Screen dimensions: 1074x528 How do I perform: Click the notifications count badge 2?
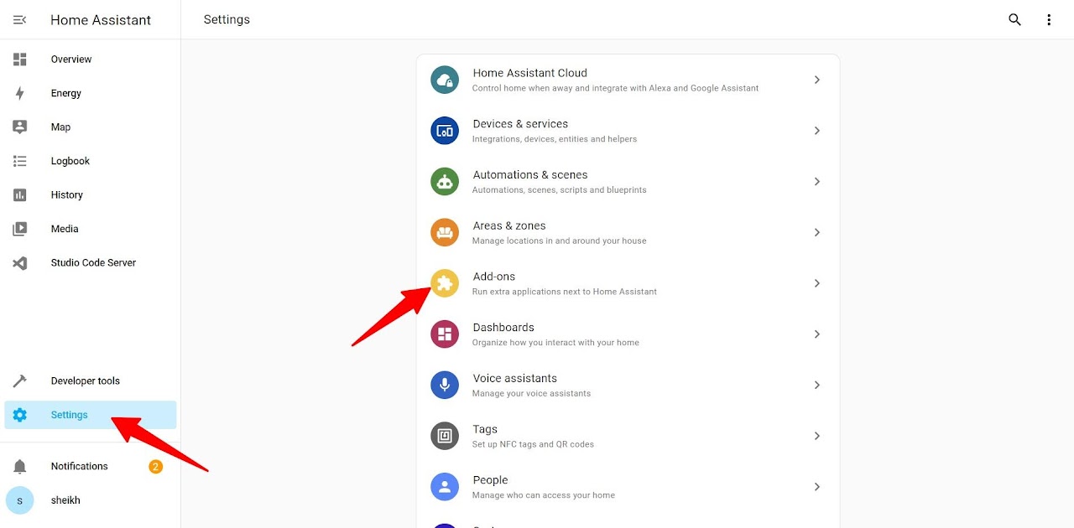pos(155,467)
